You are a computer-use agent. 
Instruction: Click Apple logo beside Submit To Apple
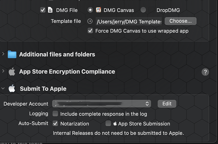click(12, 88)
